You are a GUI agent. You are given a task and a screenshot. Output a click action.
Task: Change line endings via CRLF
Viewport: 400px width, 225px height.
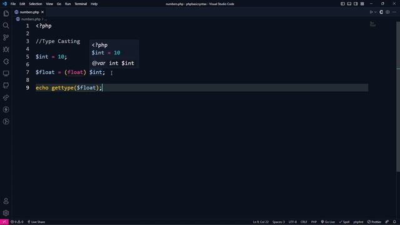pyautogui.click(x=304, y=222)
